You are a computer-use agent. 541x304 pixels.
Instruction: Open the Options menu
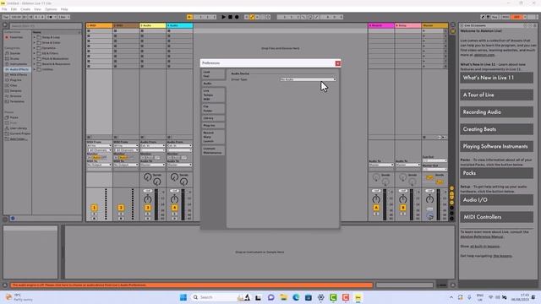(x=51, y=9)
